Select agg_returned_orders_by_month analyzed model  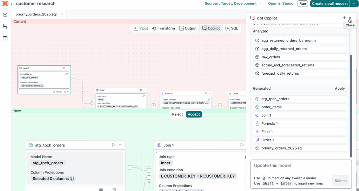coord(300,40)
